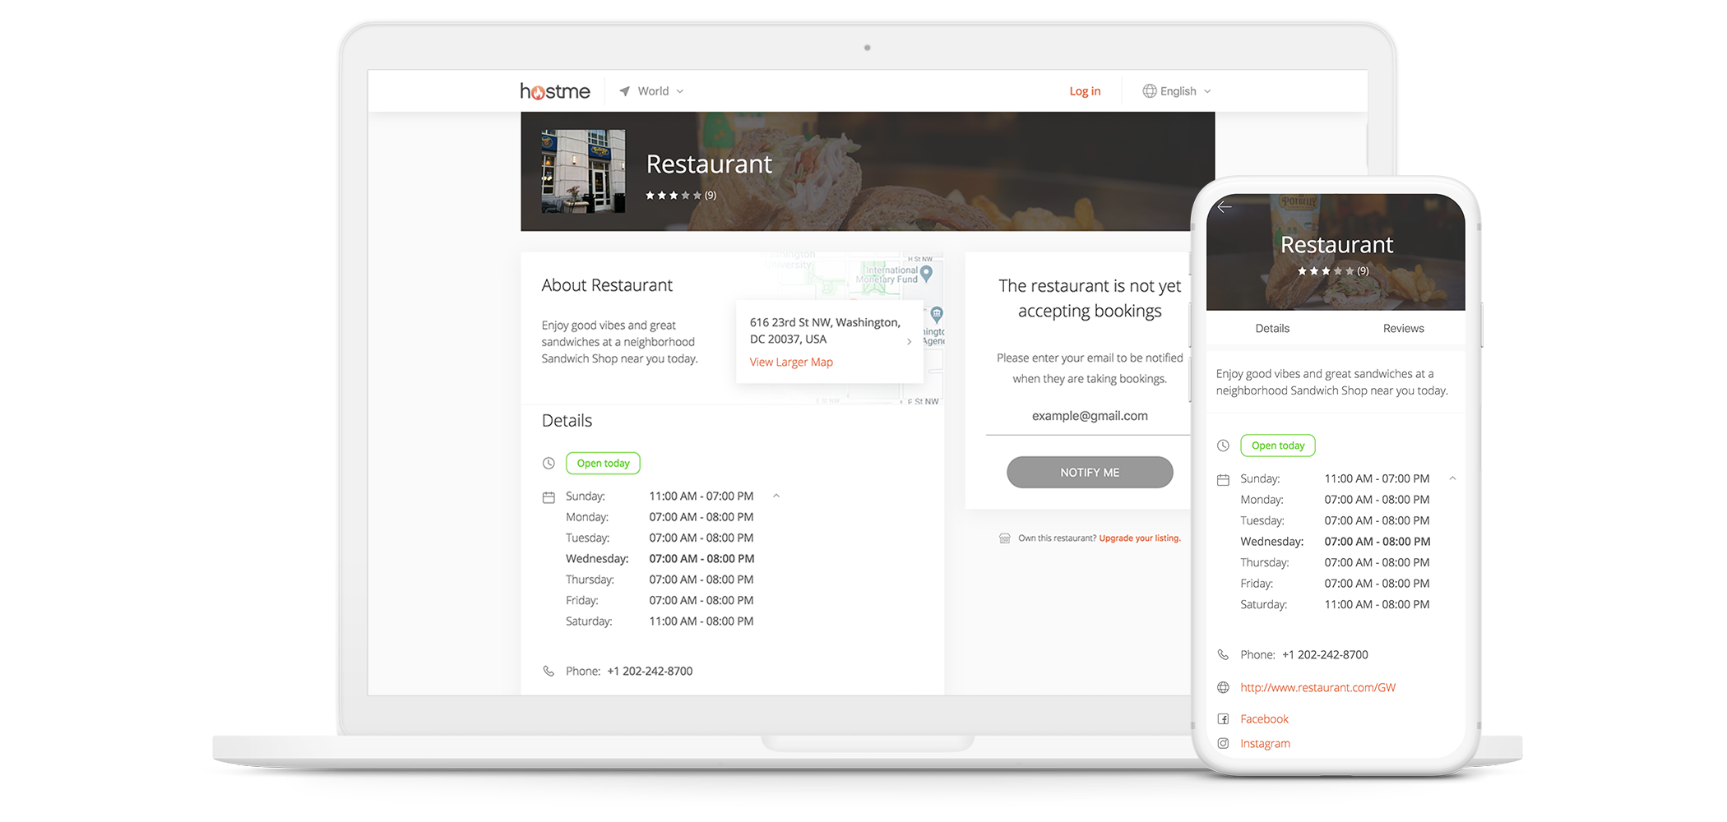Viewport: 1727px width, 822px height.
Task: Switch to the Details tab on phone
Action: pyautogui.click(x=1271, y=329)
